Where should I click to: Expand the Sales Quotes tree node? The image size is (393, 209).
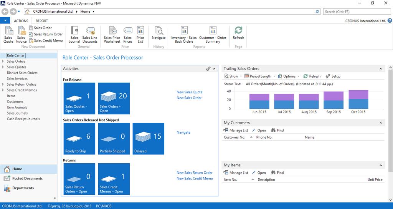pyautogui.click(x=3, y=67)
